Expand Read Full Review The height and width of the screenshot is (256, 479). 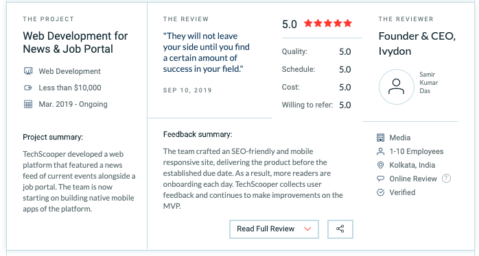point(274,229)
